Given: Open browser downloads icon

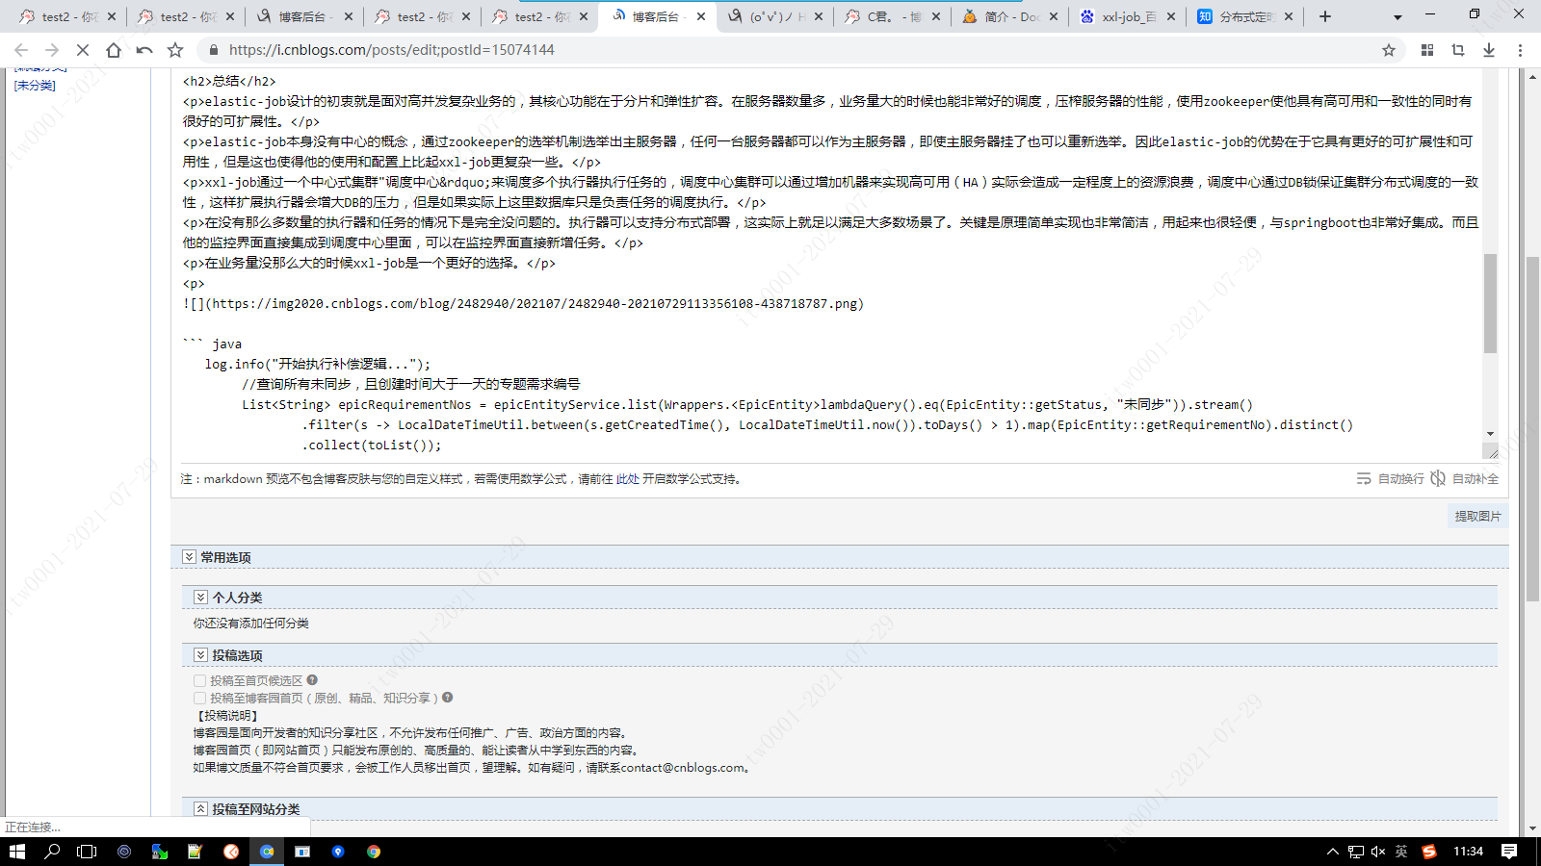Looking at the screenshot, I should coord(1489,50).
